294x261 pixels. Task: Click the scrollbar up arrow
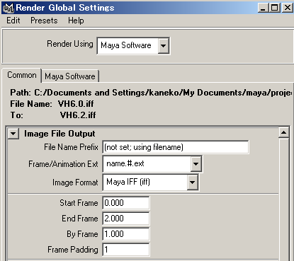[x=284, y=133]
